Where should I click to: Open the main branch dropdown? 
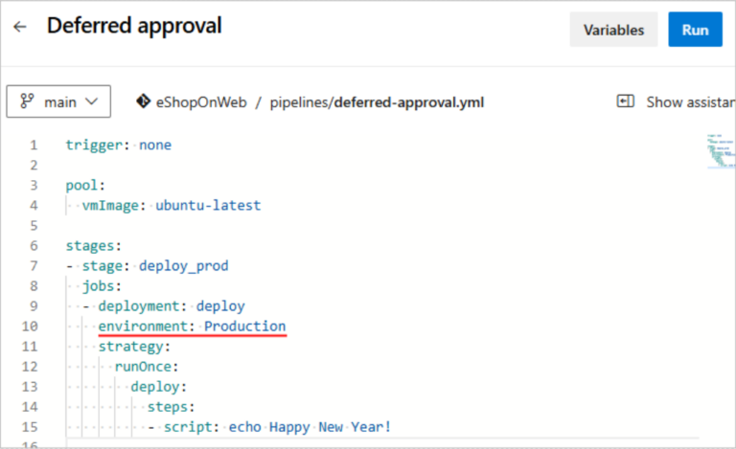(x=58, y=101)
